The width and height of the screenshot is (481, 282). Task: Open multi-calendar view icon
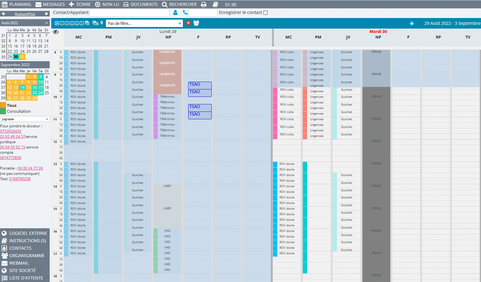[x=87, y=23]
